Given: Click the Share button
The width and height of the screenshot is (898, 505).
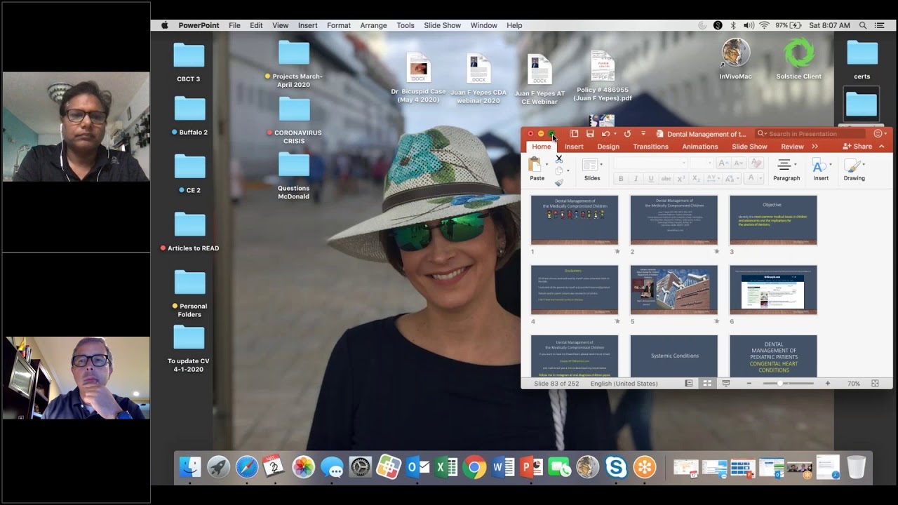Looking at the screenshot, I should coord(858,147).
